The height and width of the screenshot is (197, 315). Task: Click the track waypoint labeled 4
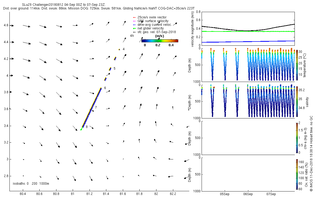coord(123,49)
